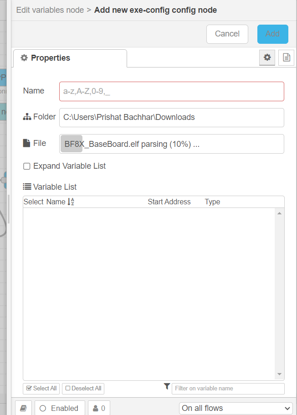This screenshot has width=297, height=415.
Task: Click the Filter on variable name box
Action: tap(228, 389)
